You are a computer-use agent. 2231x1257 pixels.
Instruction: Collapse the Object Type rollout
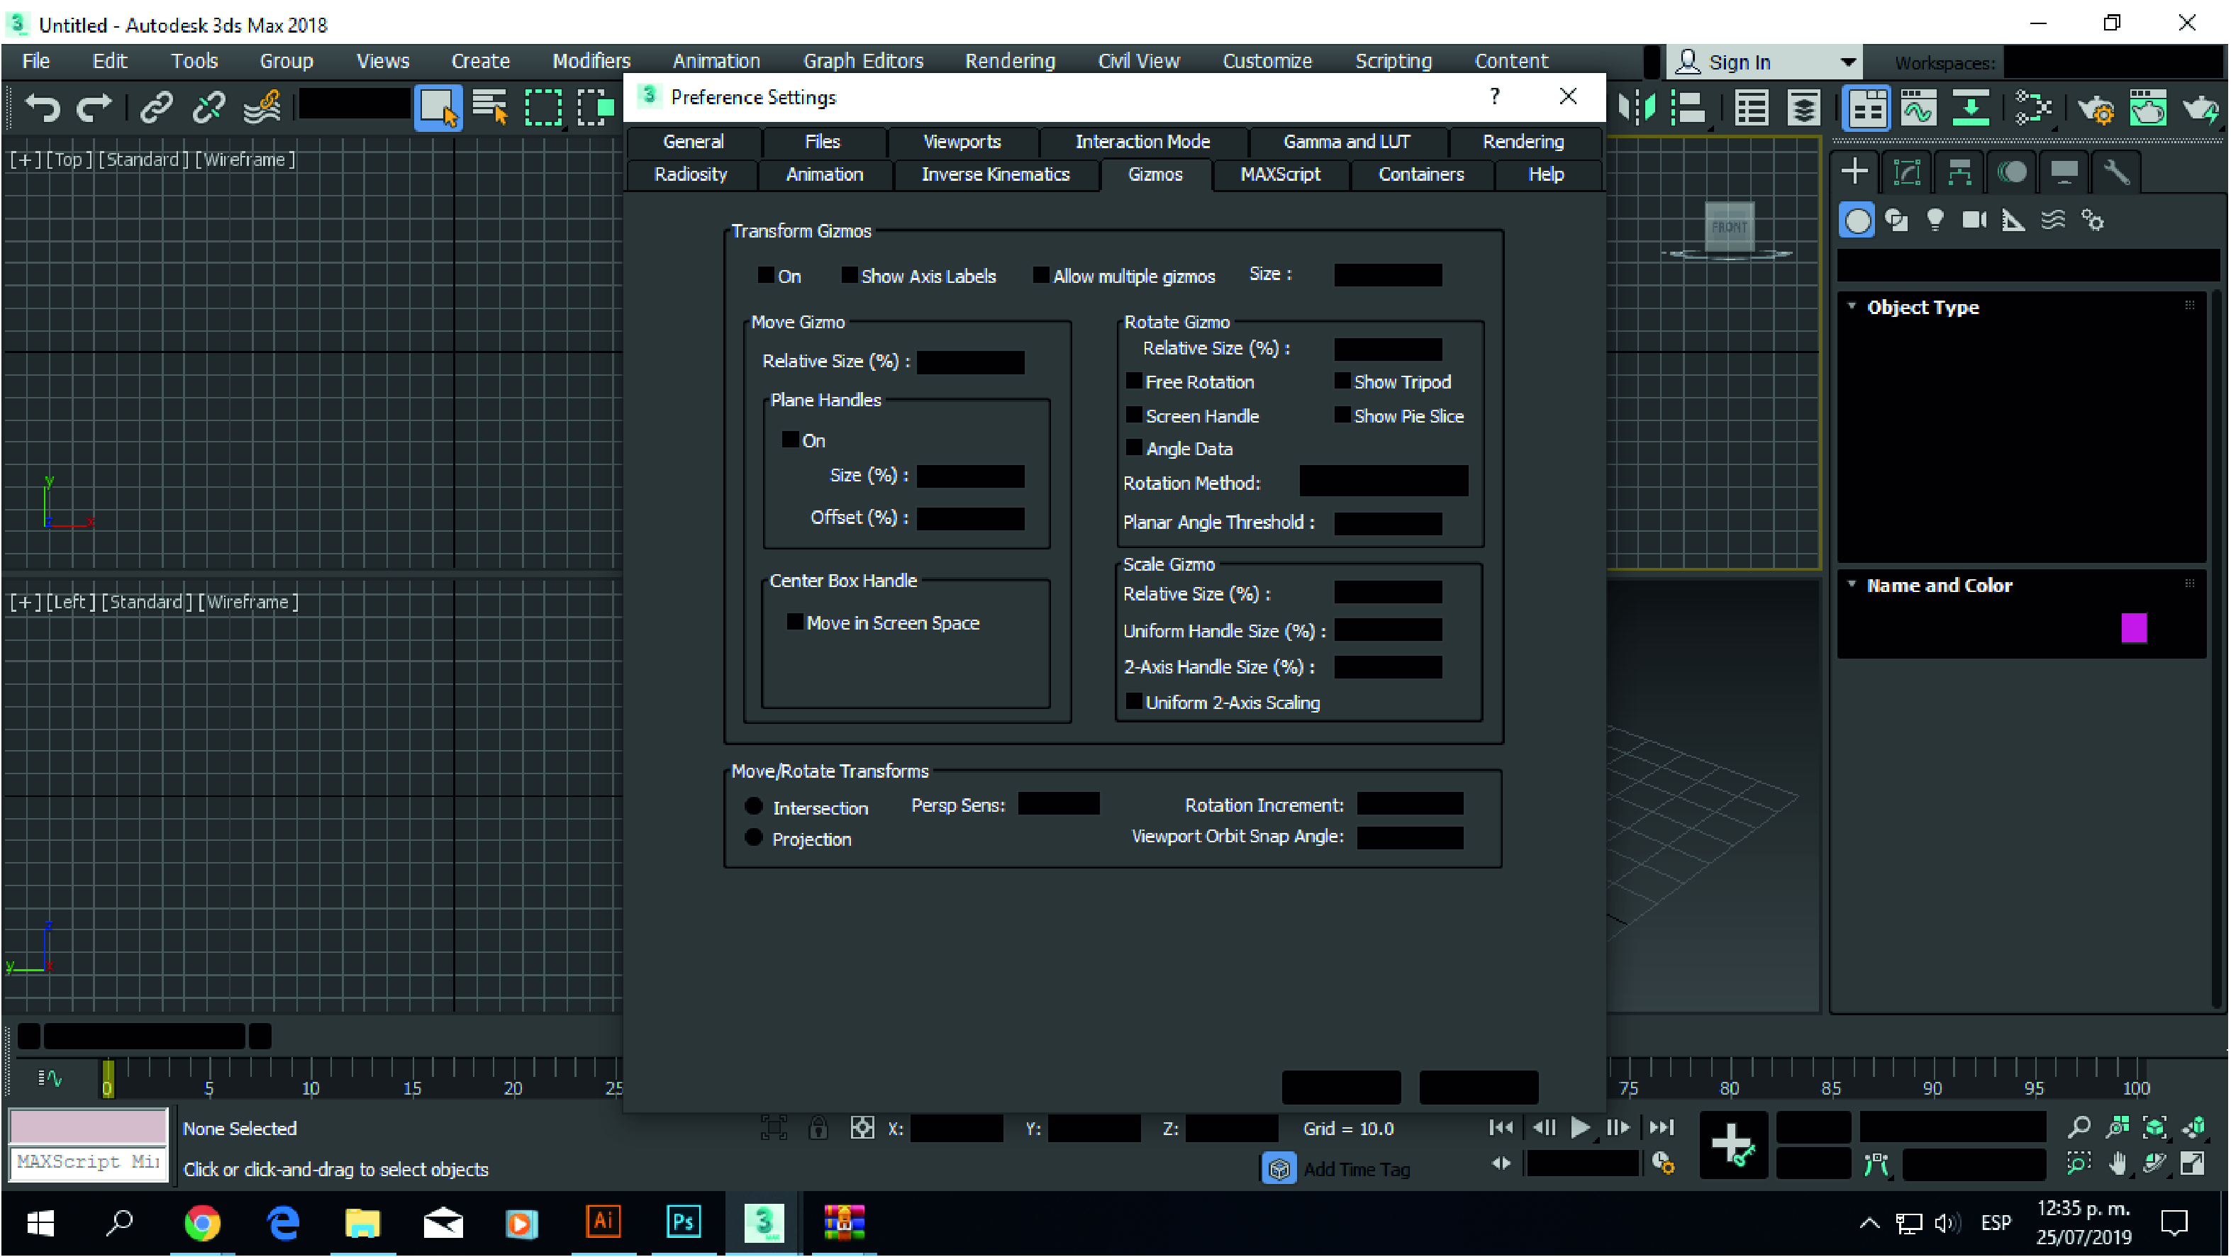tap(1852, 307)
